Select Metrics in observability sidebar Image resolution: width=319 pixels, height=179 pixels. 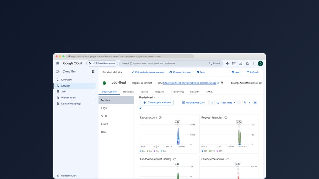[116, 100]
